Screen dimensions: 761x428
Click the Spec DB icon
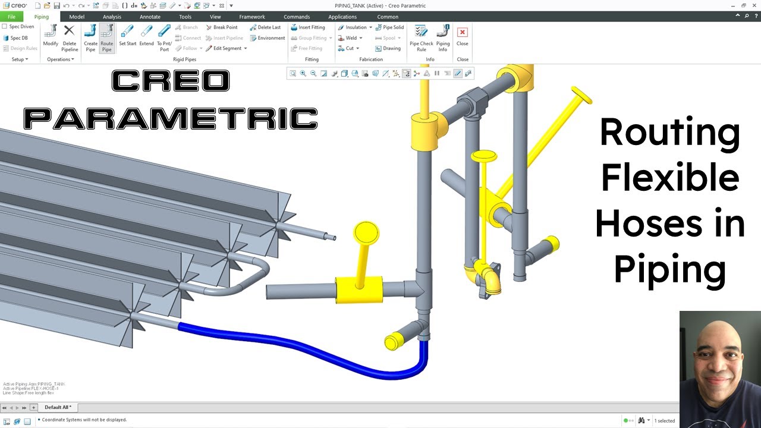(x=6, y=38)
